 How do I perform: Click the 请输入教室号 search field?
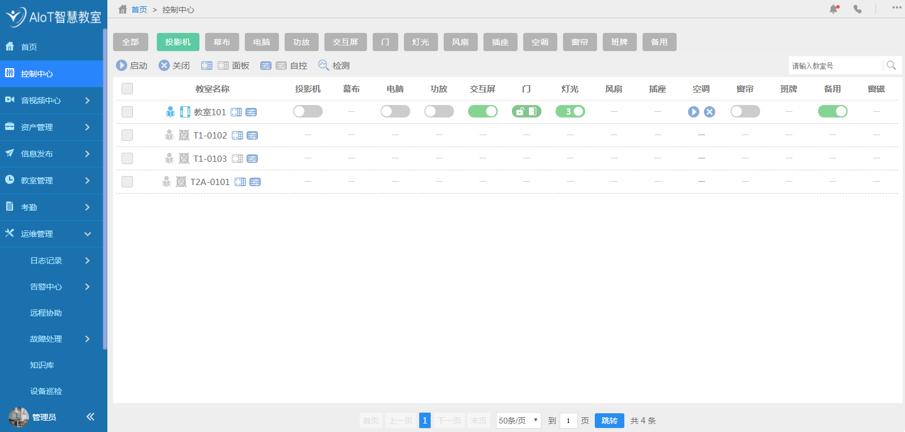(x=835, y=66)
